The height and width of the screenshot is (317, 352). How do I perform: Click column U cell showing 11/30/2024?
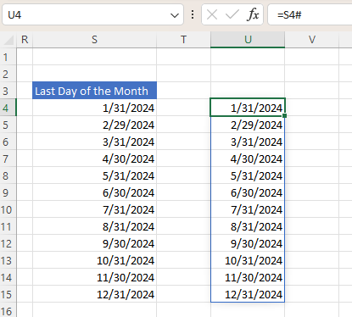point(248,277)
